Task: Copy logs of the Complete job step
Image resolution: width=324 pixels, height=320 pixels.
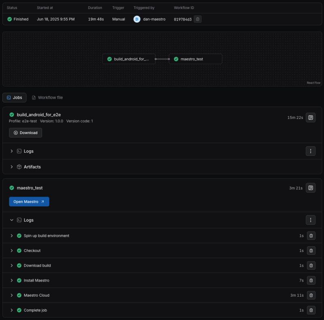Action: click(x=311, y=310)
